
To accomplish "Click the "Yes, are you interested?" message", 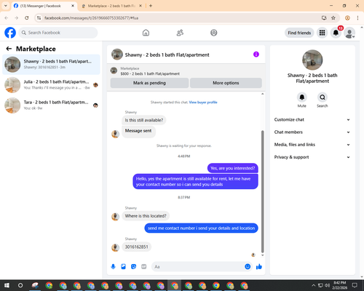I will [233, 168].
